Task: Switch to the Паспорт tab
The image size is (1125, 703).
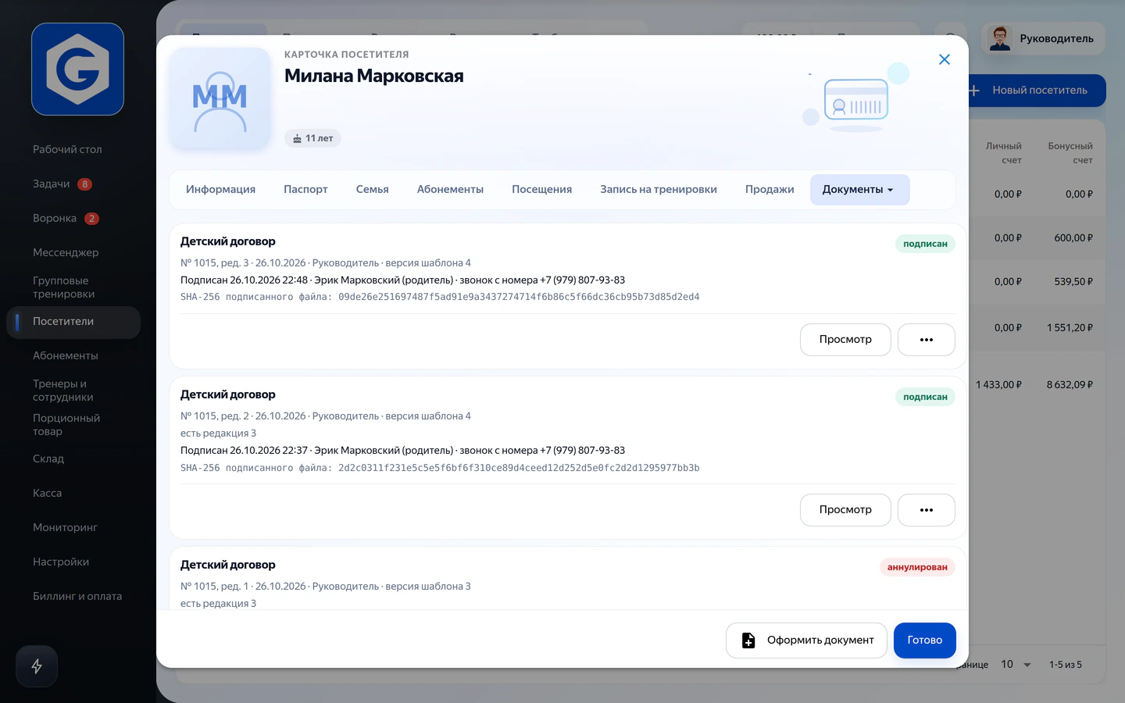Action: (x=305, y=190)
